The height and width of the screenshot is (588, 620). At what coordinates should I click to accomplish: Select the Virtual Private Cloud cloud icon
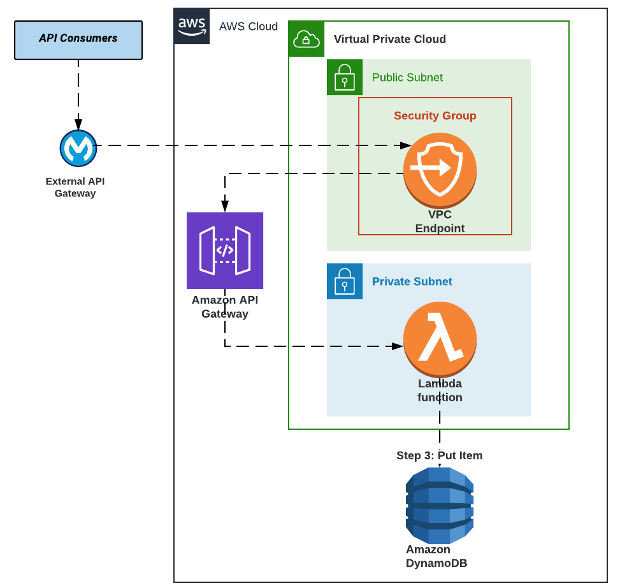pos(306,39)
